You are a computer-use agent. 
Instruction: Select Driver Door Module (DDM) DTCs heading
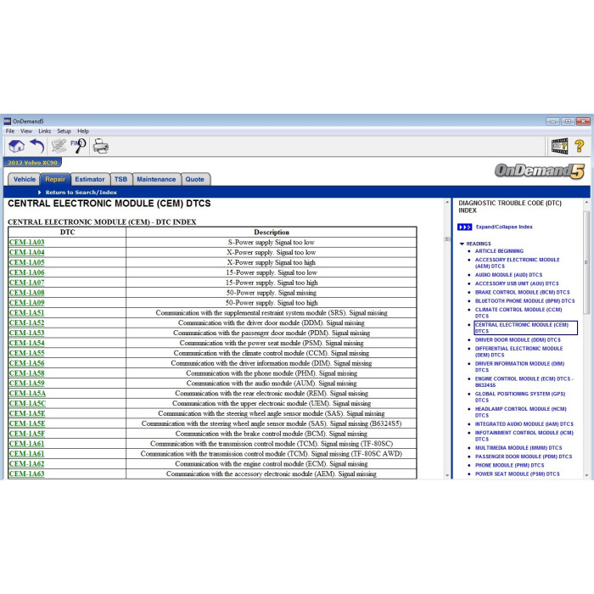[518, 340]
